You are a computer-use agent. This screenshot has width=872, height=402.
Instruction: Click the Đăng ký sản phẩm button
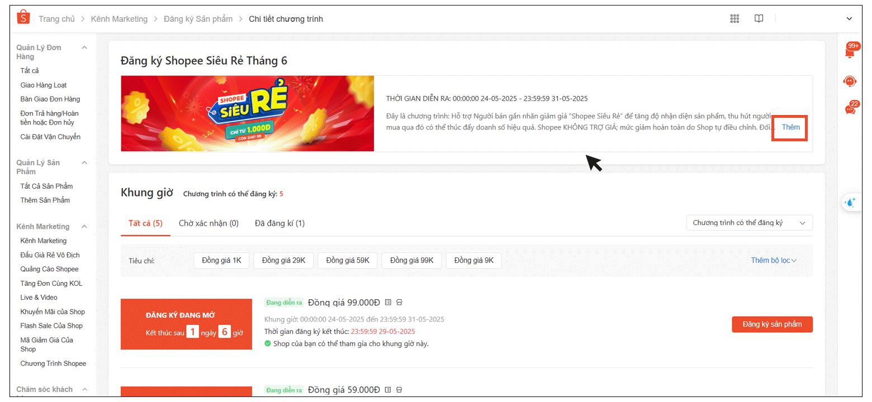pos(772,324)
